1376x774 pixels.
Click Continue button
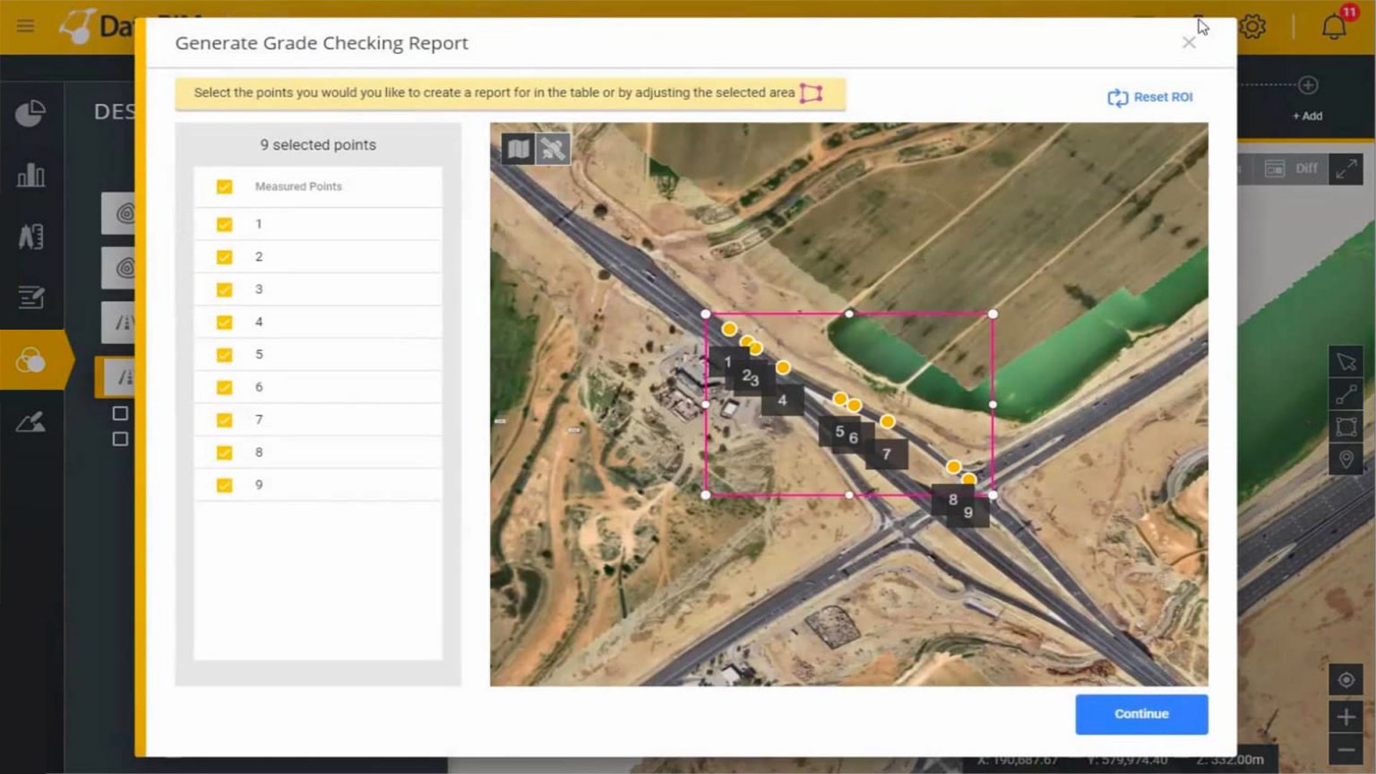[x=1141, y=714]
